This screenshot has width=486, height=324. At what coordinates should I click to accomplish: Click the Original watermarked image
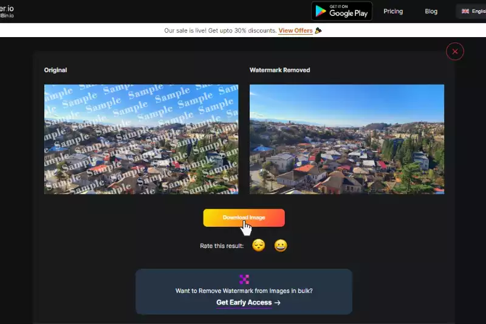pyautogui.click(x=142, y=139)
